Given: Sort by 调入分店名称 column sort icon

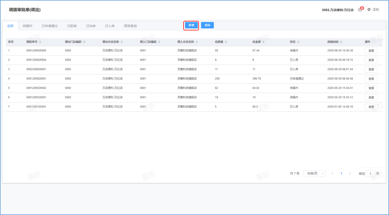Looking at the screenshot, I should click(197, 42).
